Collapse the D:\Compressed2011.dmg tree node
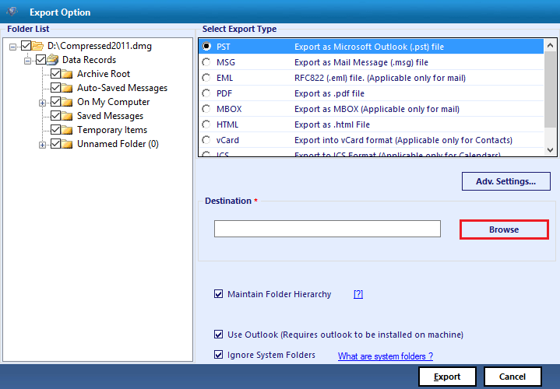The width and height of the screenshot is (560, 389). (13, 47)
